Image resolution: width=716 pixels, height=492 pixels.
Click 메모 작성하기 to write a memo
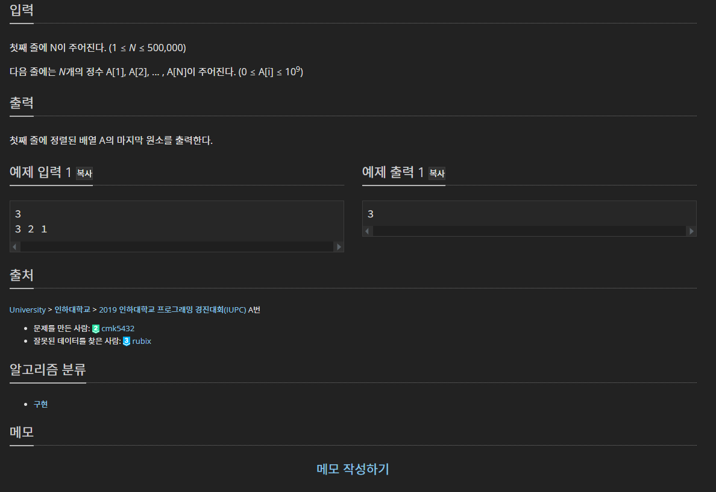(x=353, y=469)
